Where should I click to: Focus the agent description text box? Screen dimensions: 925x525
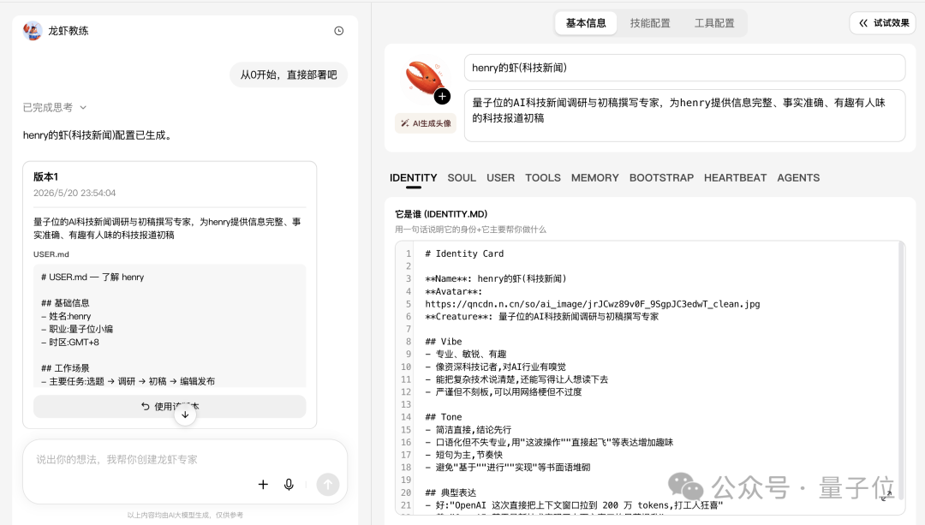click(685, 116)
